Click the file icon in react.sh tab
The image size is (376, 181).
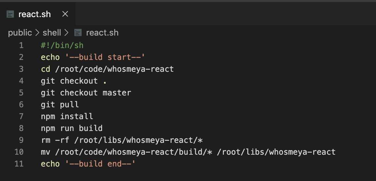[x=10, y=14]
